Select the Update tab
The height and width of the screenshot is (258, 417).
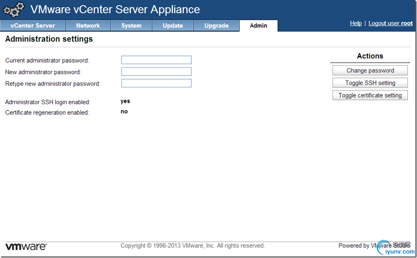(x=173, y=26)
